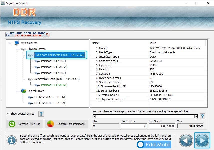Collapse the My Computer tree node
Screen dimensions: 214x150
(x=10, y=43)
